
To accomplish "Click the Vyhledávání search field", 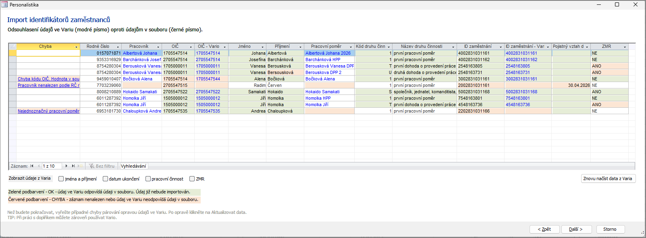I will (134, 166).
